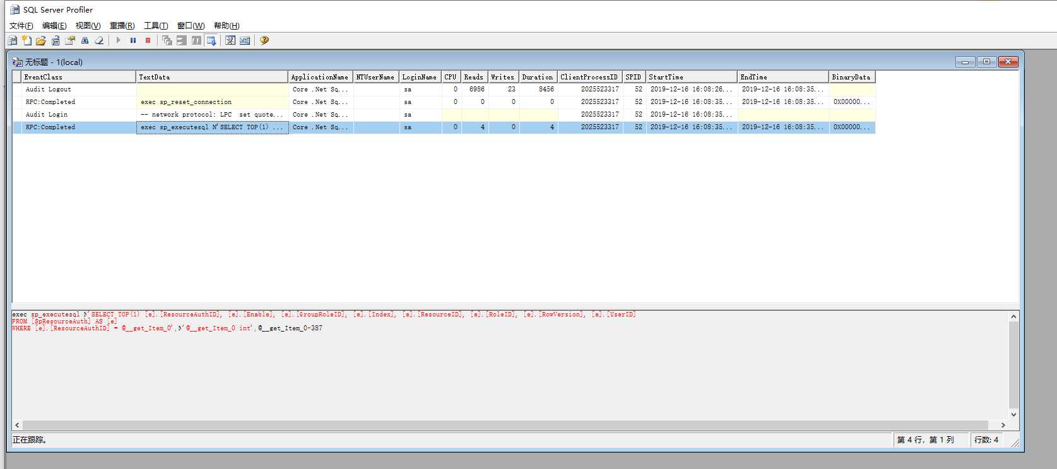Screen dimensions: 1057x469
Task: Click the BinaryData column header
Action: tap(852, 77)
